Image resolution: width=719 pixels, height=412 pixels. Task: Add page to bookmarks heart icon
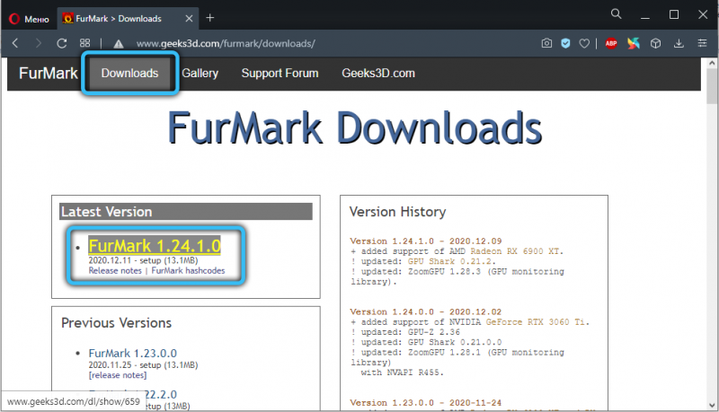click(x=583, y=43)
